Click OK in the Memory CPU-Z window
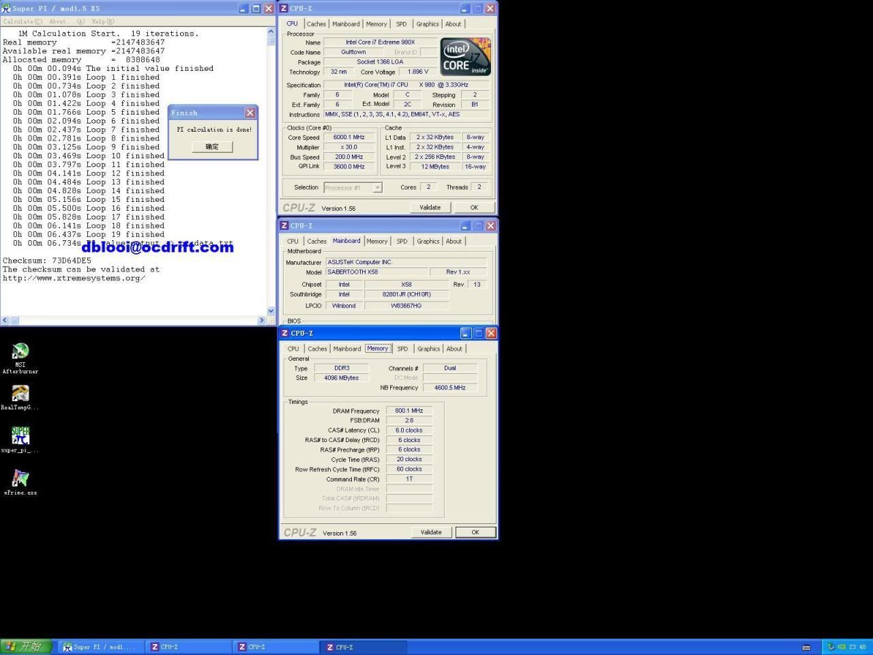Viewport: 873px width, 655px height. [x=475, y=532]
